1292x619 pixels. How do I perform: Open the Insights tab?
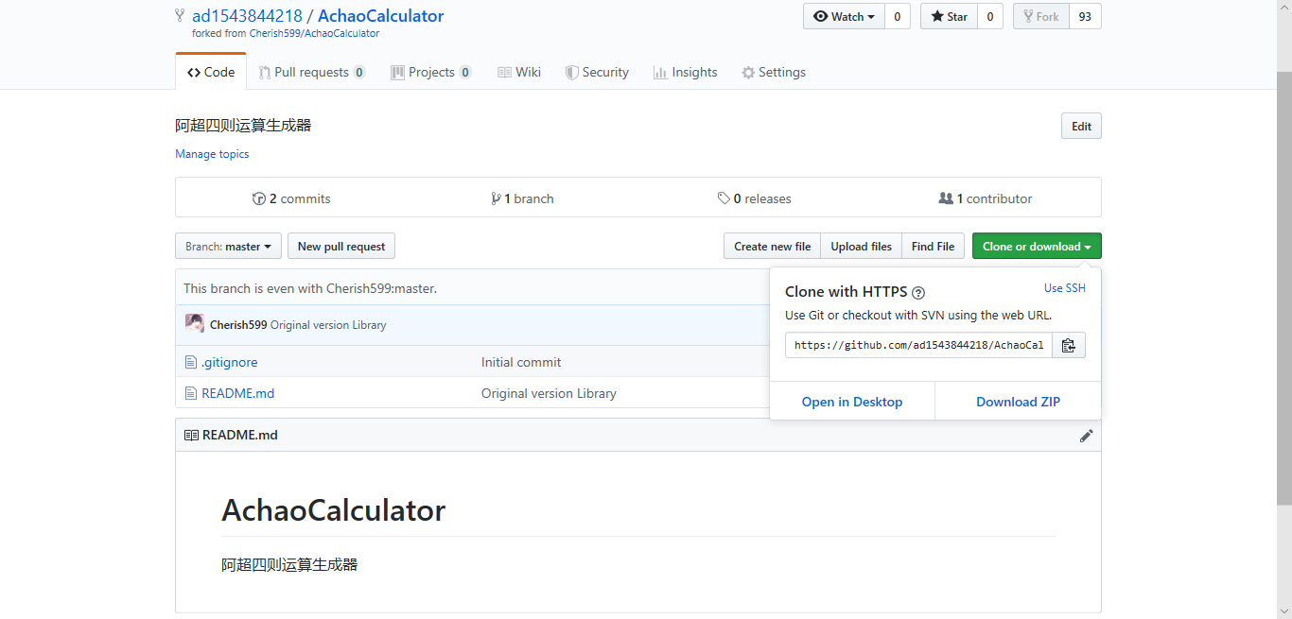[686, 72]
